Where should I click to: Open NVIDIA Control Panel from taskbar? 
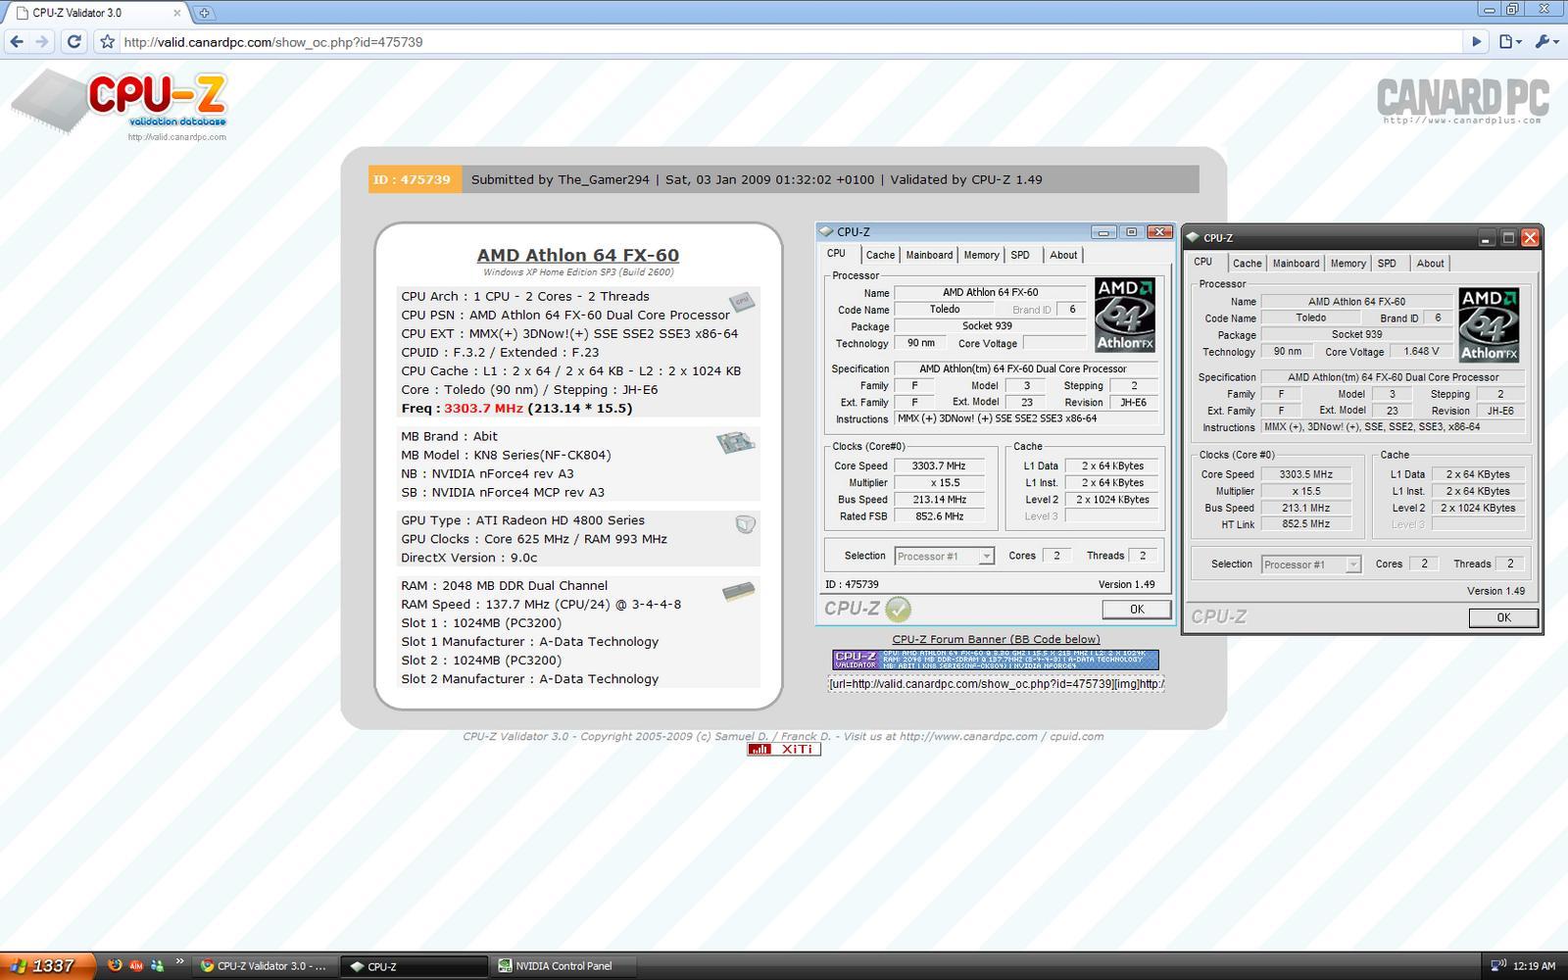coord(563,966)
